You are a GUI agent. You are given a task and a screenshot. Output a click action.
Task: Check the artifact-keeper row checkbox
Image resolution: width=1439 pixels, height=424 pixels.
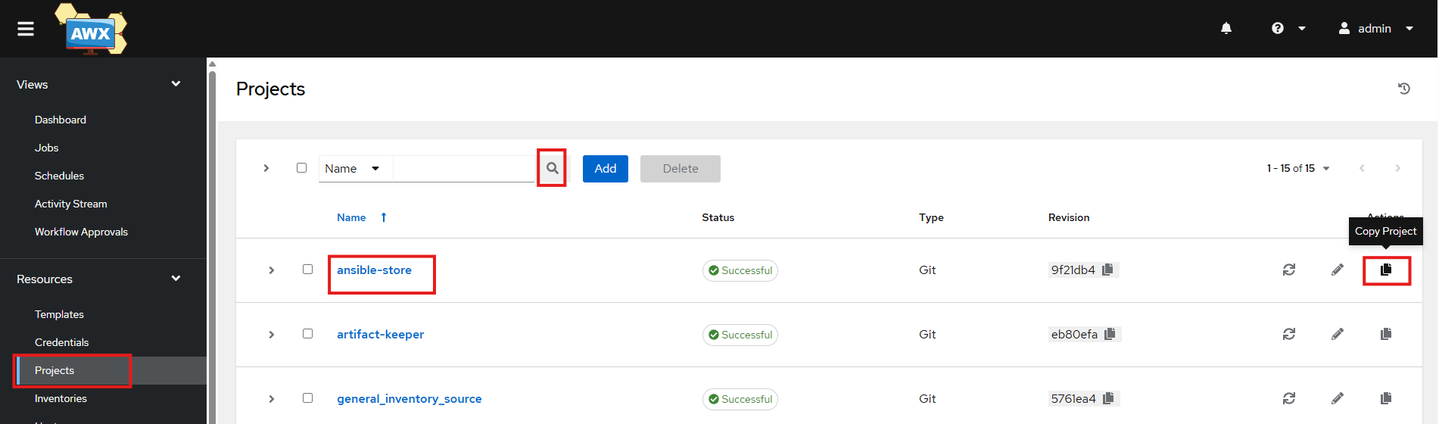(307, 334)
